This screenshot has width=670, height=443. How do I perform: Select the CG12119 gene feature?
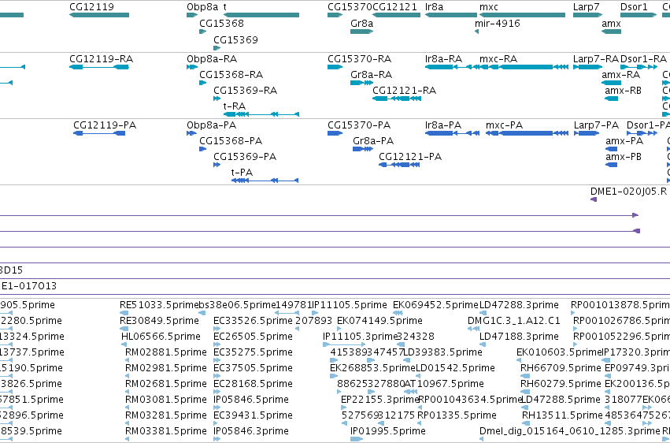tap(99, 15)
